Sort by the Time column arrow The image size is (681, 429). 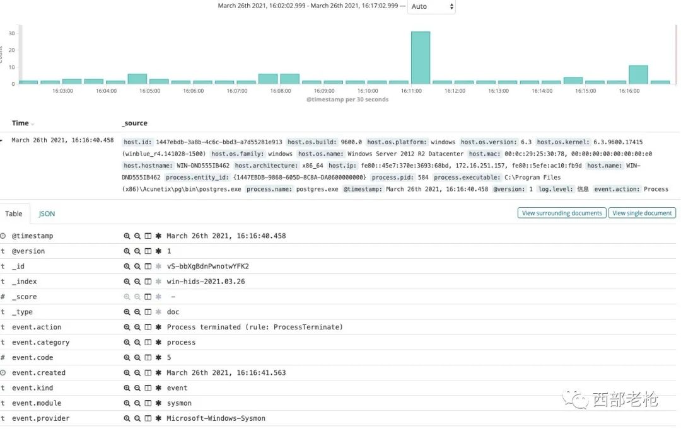pyautogui.click(x=33, y=124)
